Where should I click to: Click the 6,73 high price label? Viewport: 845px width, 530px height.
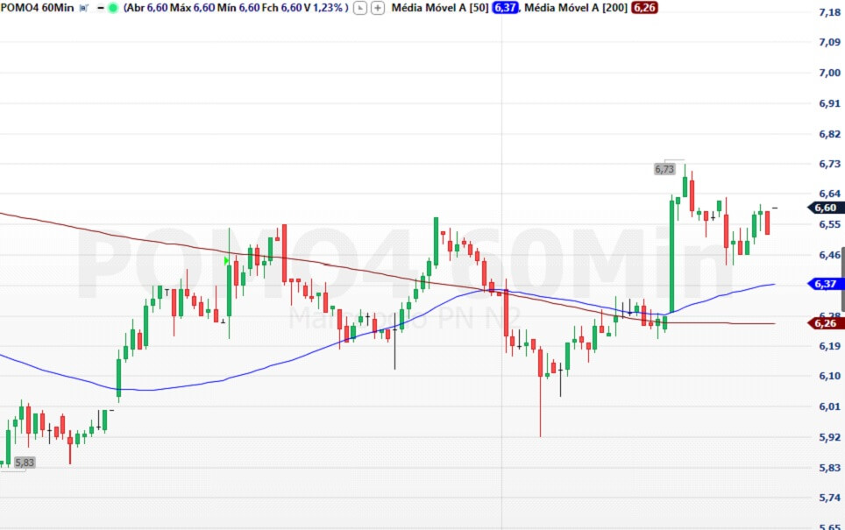point(664,169)
